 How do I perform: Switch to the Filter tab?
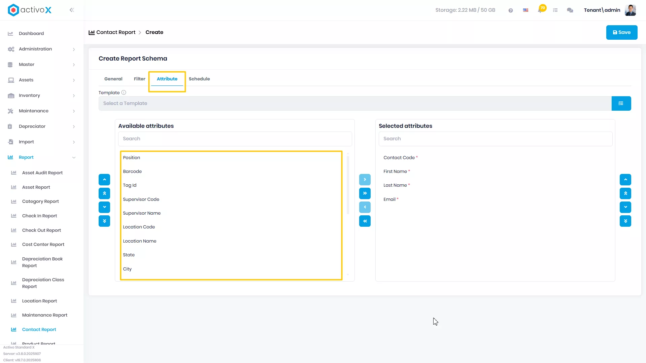pyautogui.click(x=139, y=79)
